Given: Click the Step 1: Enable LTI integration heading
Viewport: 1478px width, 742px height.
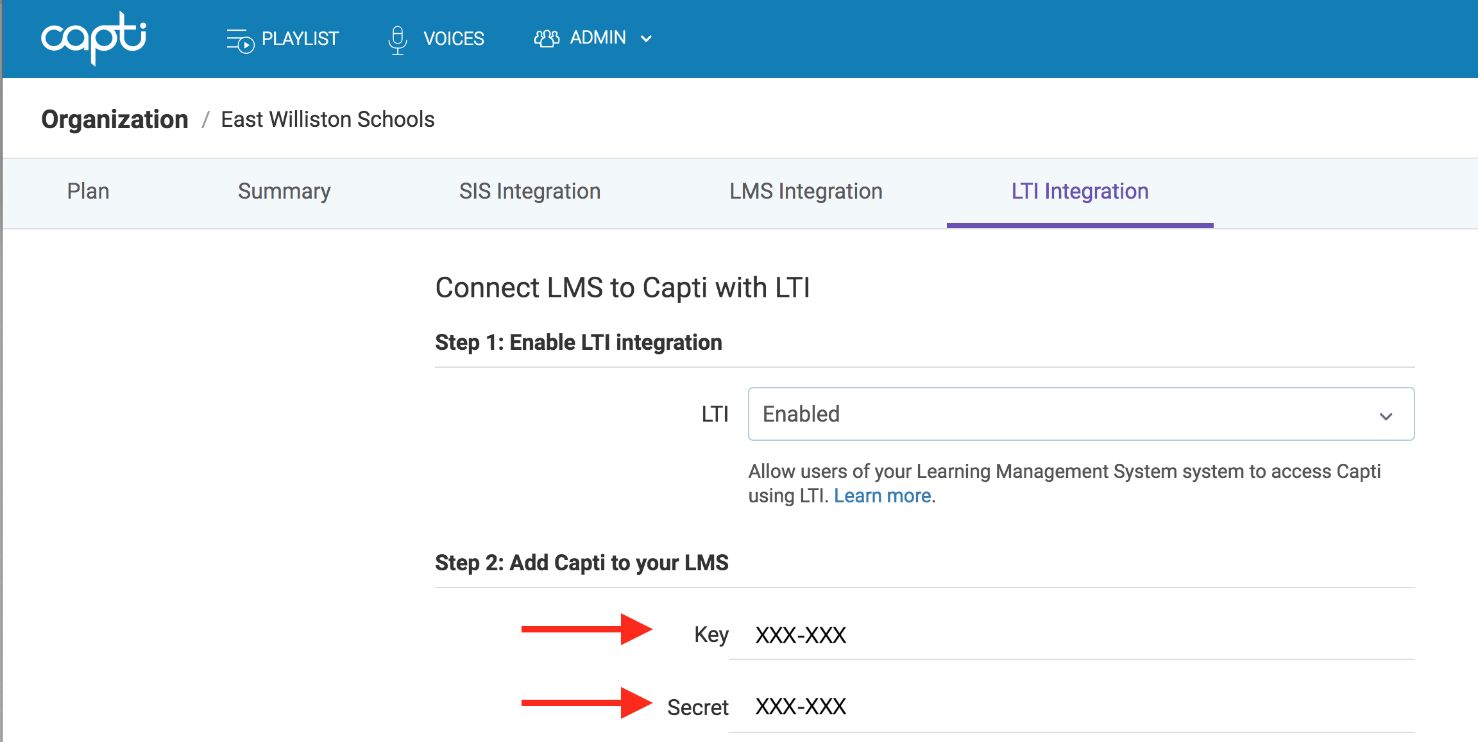Looking at the screenshot, I should point(579,342).
